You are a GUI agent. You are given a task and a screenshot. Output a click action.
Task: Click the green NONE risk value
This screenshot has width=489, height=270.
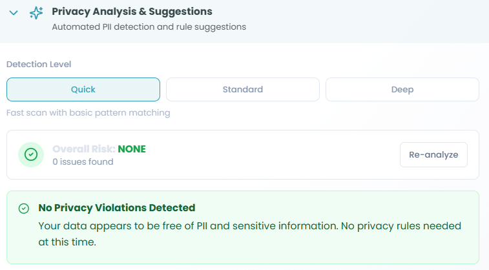pyautogui.click(x=132, y=149)
